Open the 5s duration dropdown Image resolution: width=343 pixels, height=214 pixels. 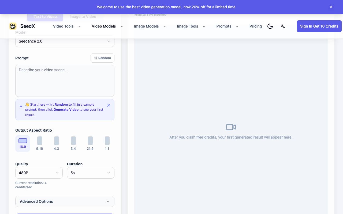click(91, 173)
